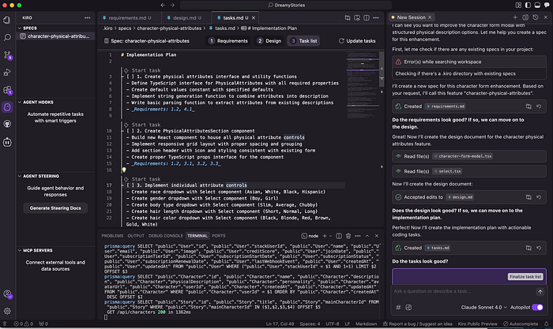Image resolution: width=553 pixels, height=329 pixels.
Task: Go forward with the right arrow in title bar
Action: point(172,5)
